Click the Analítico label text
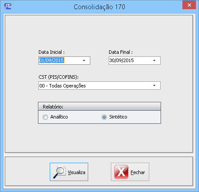199x192 pixels. click(x=59, y=117)
